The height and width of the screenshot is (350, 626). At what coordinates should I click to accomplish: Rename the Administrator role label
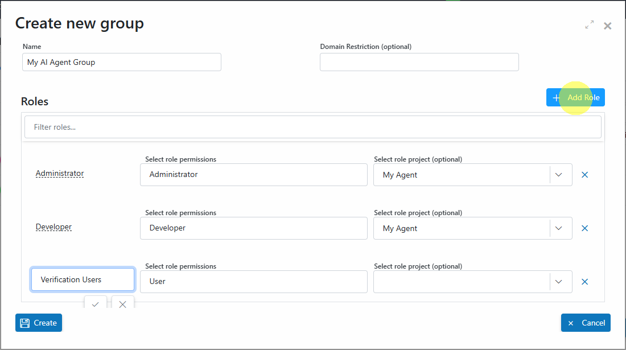click(x=60, y=173)
